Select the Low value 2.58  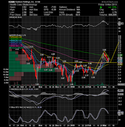point(24,12)
